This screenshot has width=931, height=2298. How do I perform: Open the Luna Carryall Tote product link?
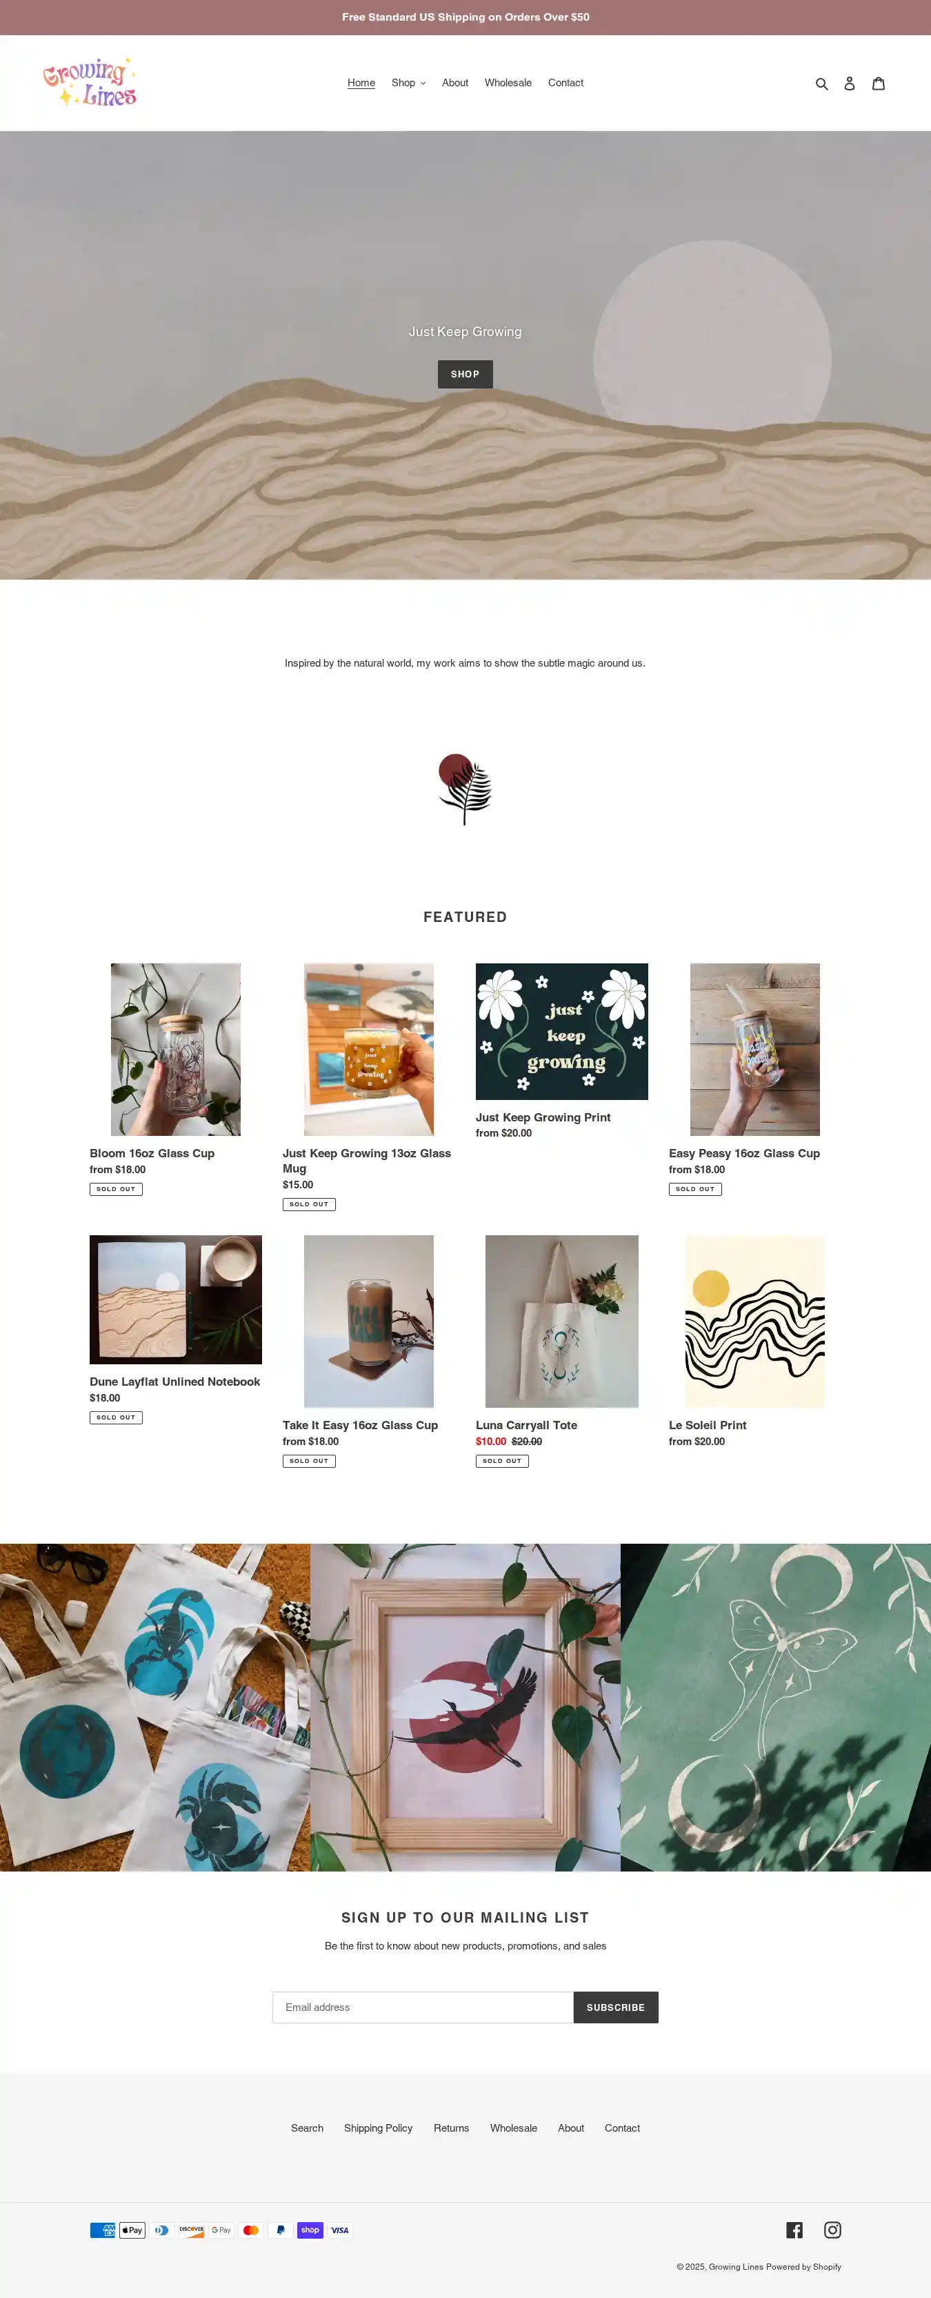click(526, 1424)
